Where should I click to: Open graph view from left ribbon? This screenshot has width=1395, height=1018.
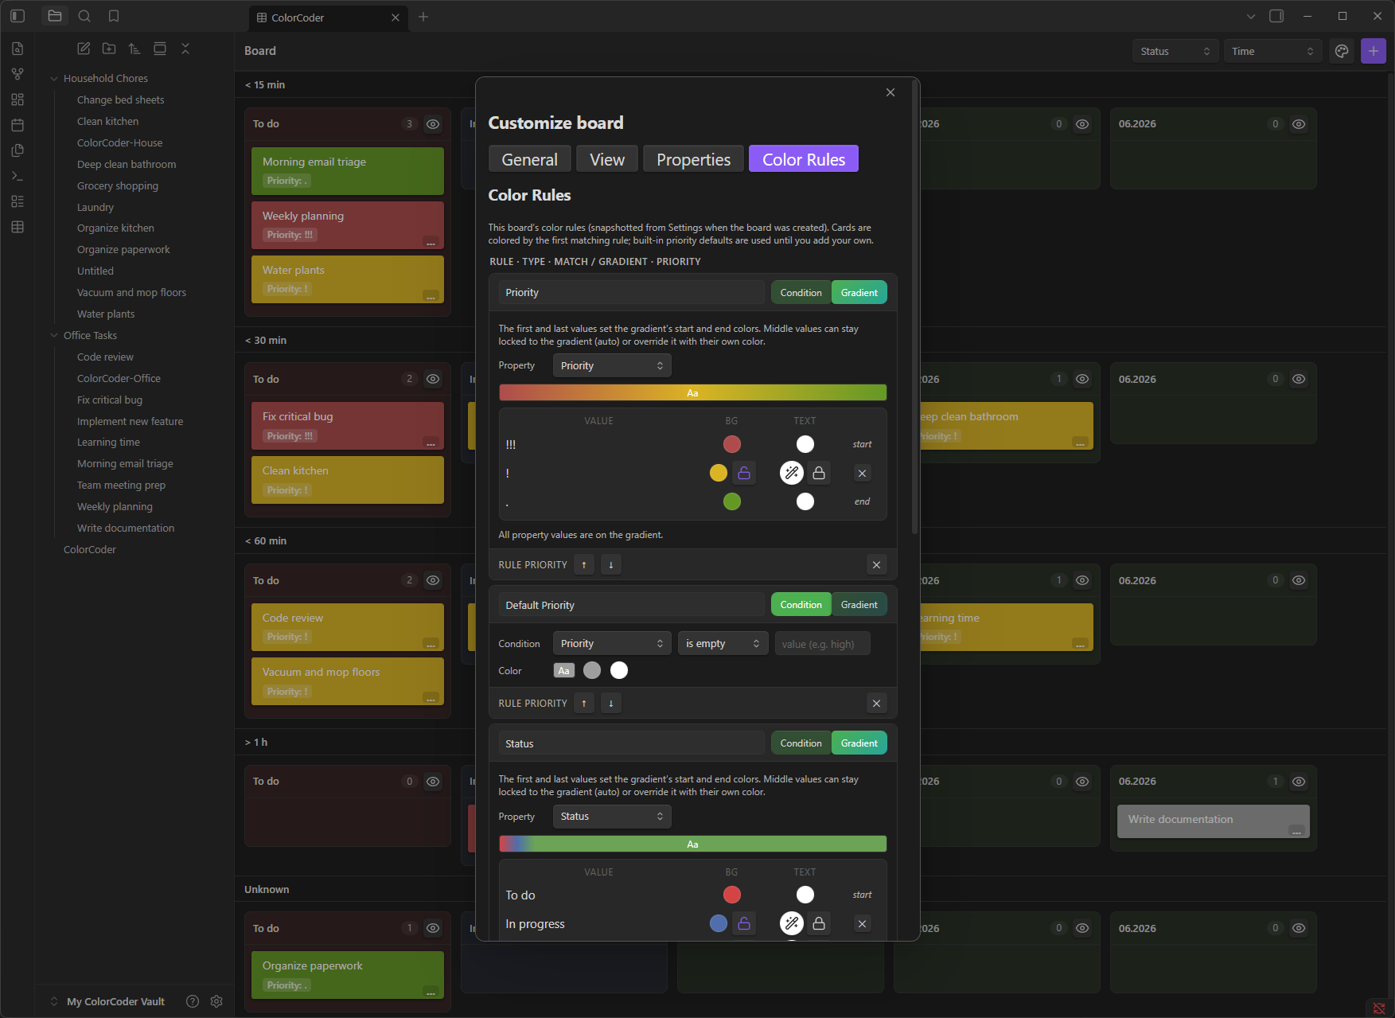(18, 74)
